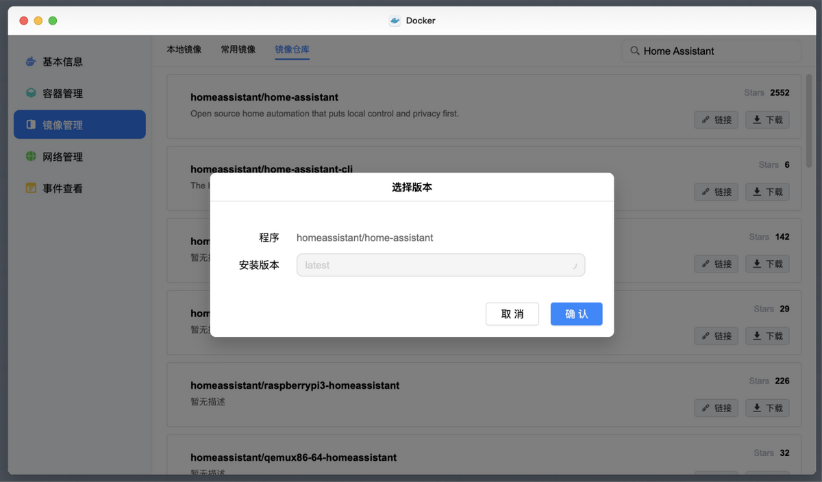Image resolution: width=822 pixels, height=482 pixels.
Task: Click program name in the 选择版本 dialog
Action: 364,238
